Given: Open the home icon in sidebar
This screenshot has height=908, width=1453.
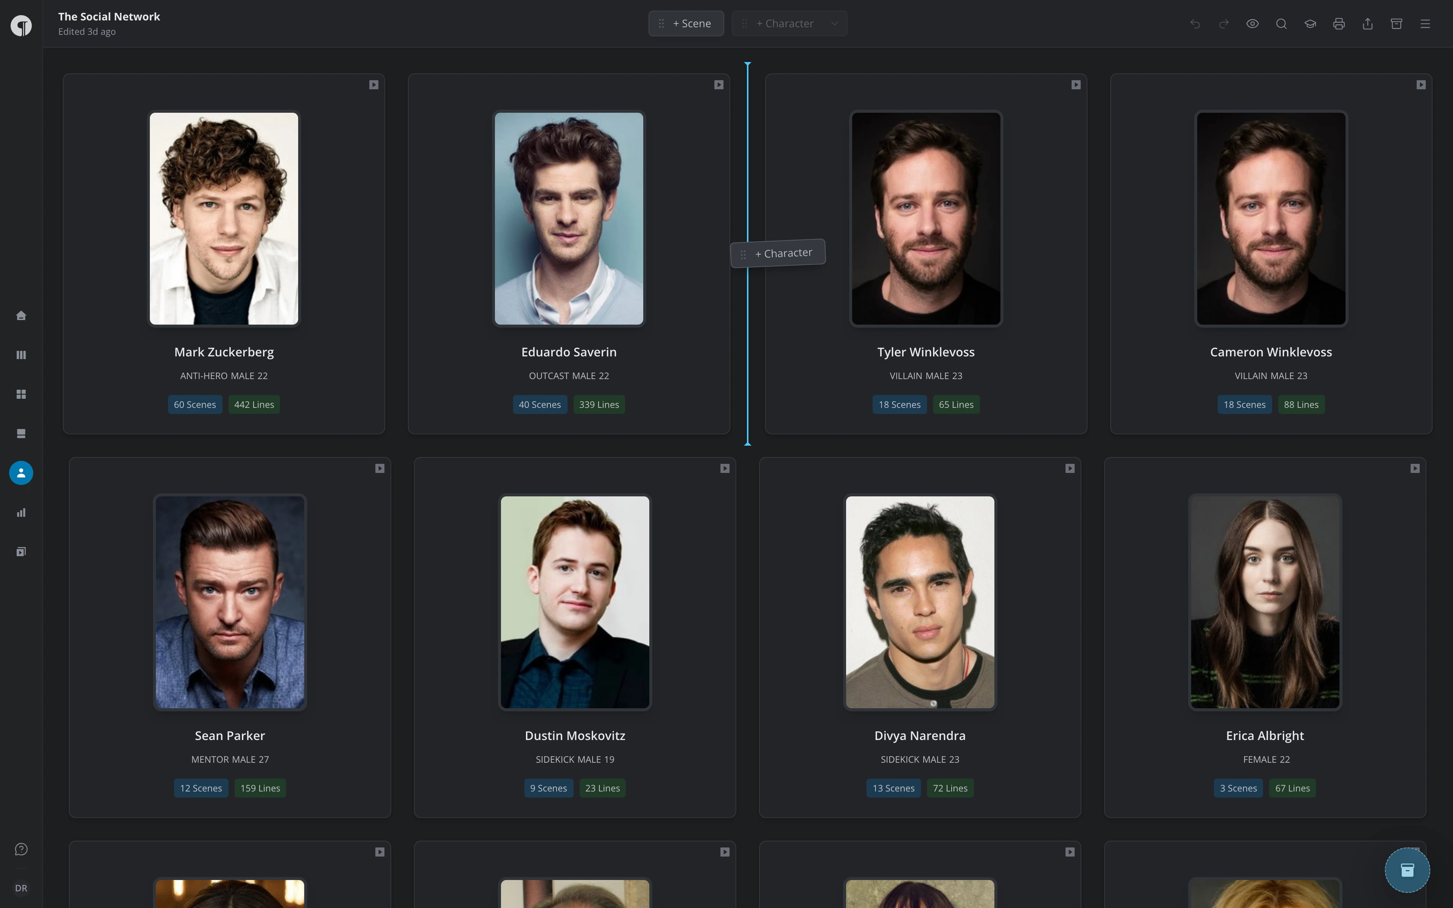Looking at the screenshot, I should [x=21, y=315].
